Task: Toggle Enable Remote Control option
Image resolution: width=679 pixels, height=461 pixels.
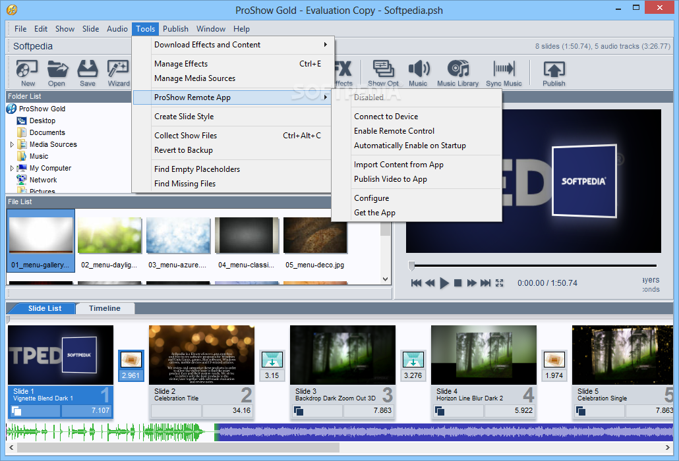Action: (417, 131)
